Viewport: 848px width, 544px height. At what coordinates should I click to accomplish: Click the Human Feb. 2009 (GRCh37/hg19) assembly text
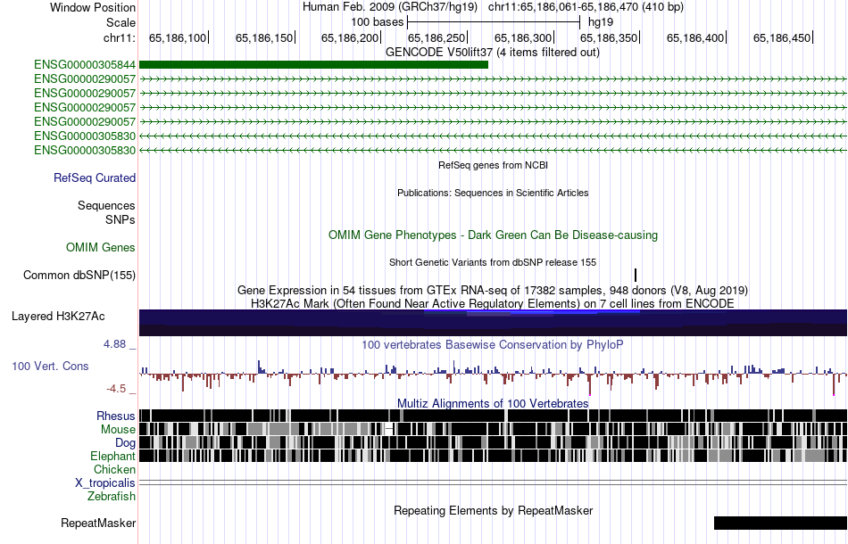pos(390,7)
